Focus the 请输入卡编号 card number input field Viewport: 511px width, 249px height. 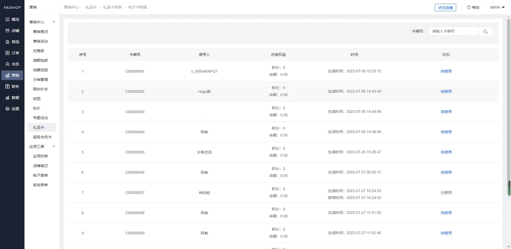(454, 31)
